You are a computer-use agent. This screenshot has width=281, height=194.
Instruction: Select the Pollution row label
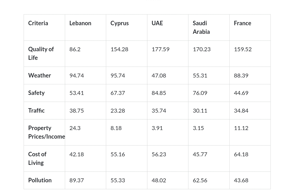point(40,180)
